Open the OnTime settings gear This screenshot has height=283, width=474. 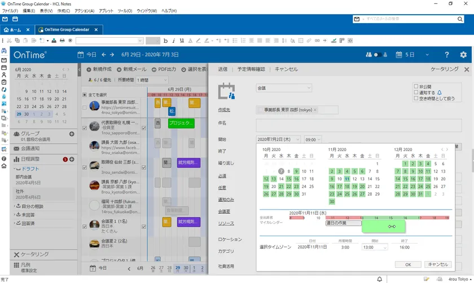[x=463, y=55]
